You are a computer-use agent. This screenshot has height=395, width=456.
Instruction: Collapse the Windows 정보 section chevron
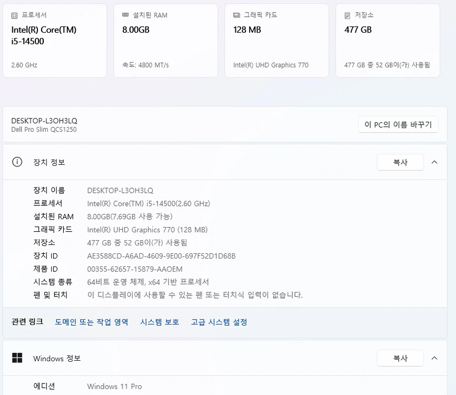pos(434,358)
